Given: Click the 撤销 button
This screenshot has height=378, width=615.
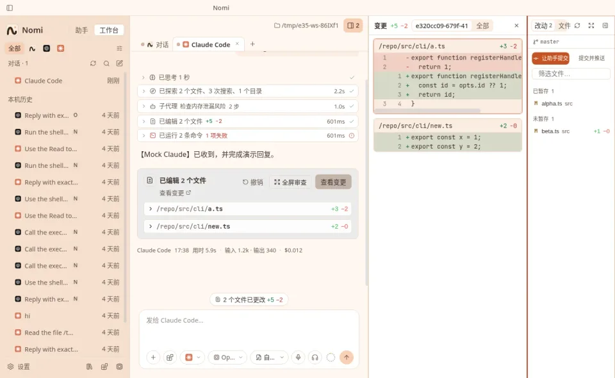Looking at the screenshot, I should (252, 182).
